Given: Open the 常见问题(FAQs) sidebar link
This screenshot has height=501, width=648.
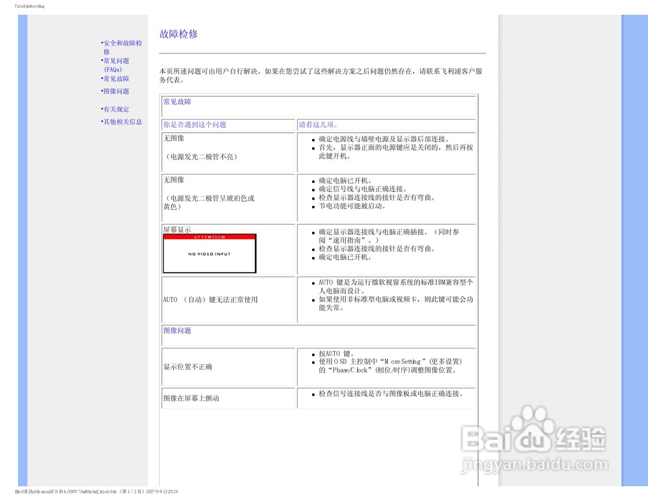Looking at the screenshot, I should [x=116, y=65].
